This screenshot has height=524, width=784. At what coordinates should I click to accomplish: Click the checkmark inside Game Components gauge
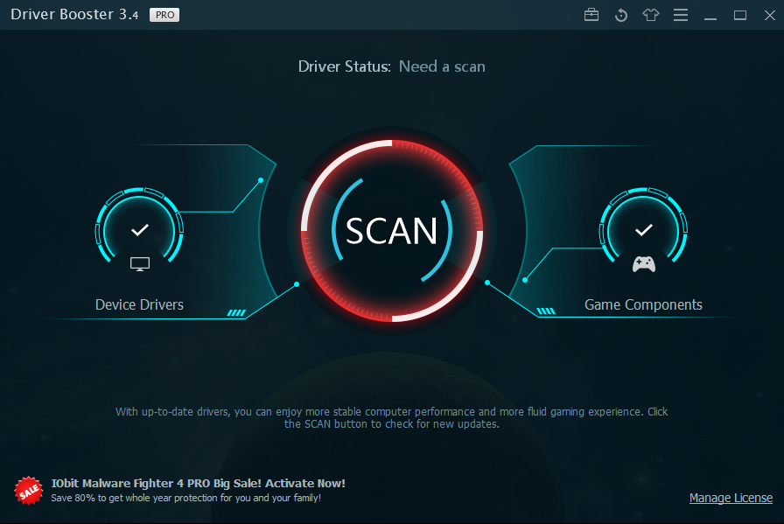pos(643,229)
